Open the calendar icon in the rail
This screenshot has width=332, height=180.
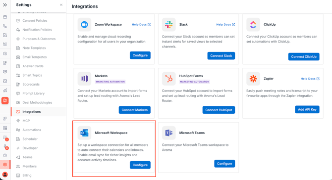(x=5, y=17)
